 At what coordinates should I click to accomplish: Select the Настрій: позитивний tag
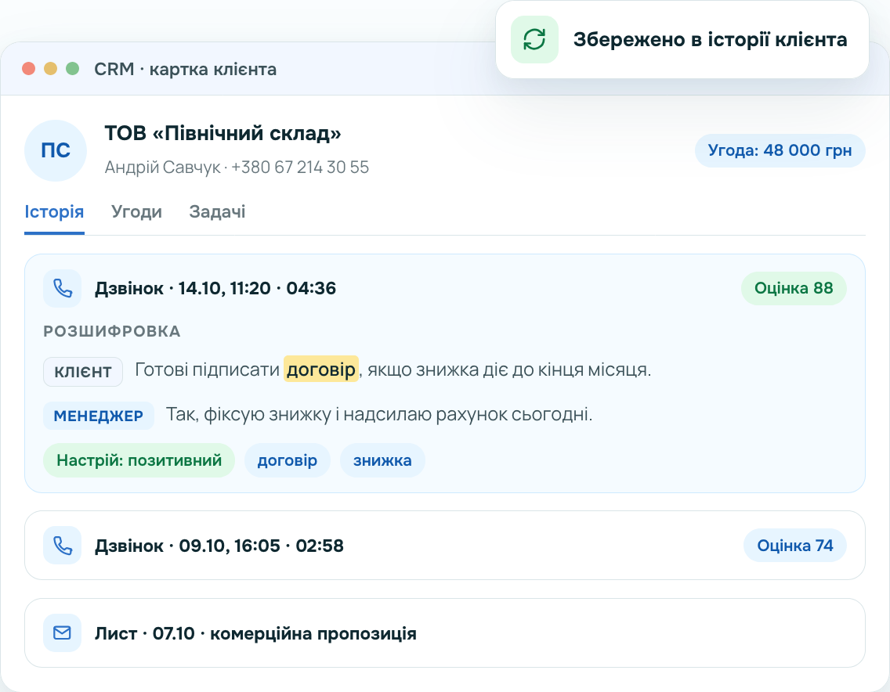[139, 460]
